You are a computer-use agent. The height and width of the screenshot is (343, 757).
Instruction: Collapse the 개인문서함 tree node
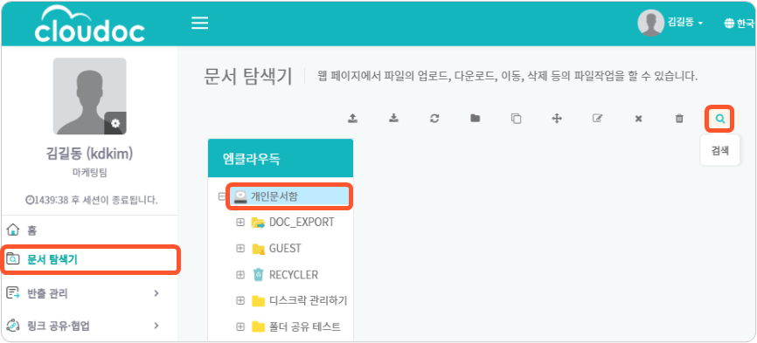click(222, 196)
